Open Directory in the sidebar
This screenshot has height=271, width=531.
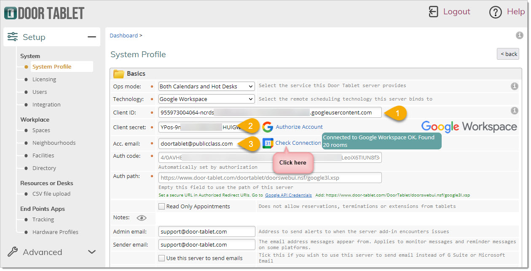44,168
